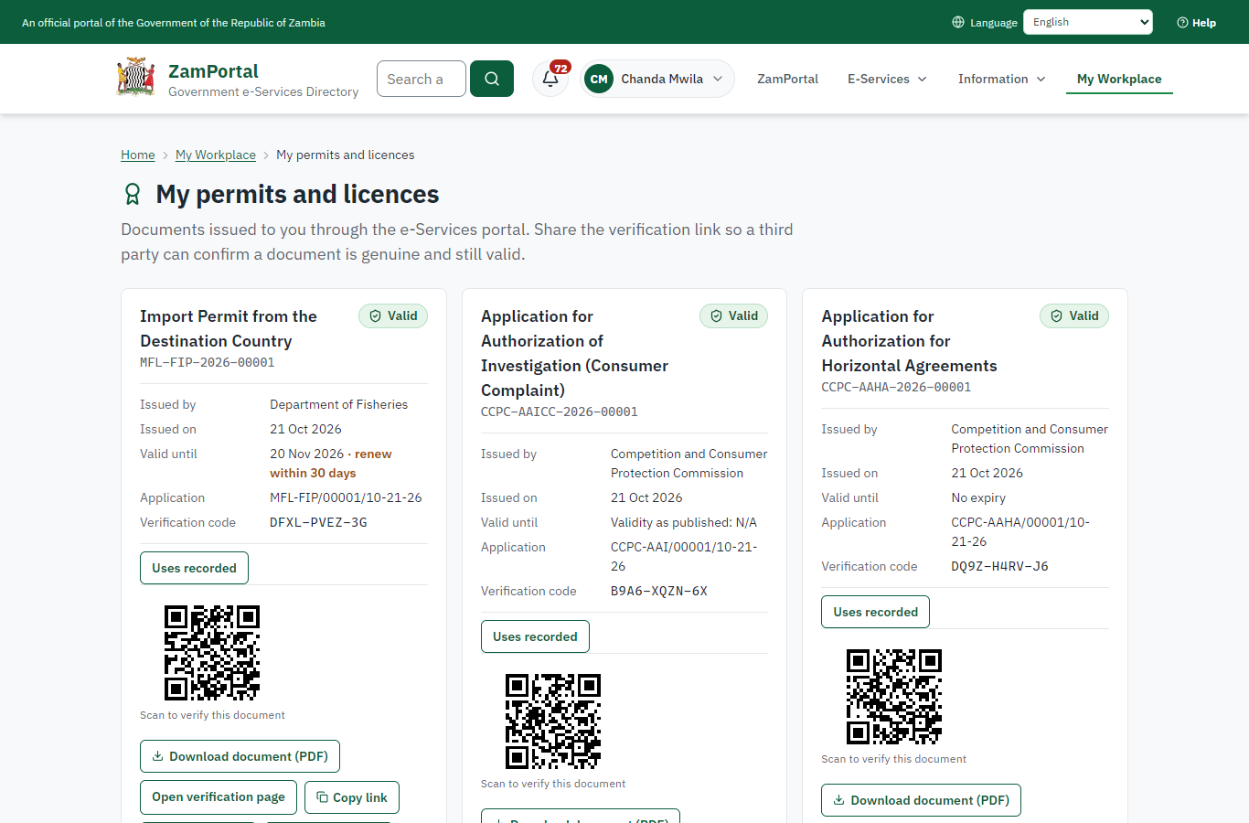Viewport: 1249px width, 823px height.
Task: Click the Help link text
Action: tap(1204, 22)
